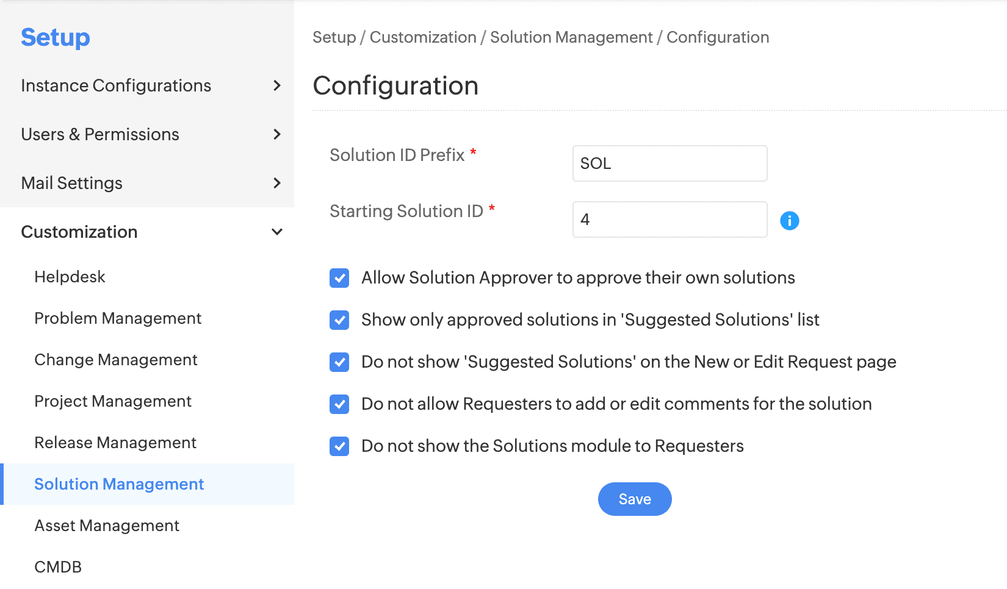This screenshot has width=1007, height=589.
Task: Uncheck Allow Solution Approver to approve own solutions
Action: click(x=339, y=278)
